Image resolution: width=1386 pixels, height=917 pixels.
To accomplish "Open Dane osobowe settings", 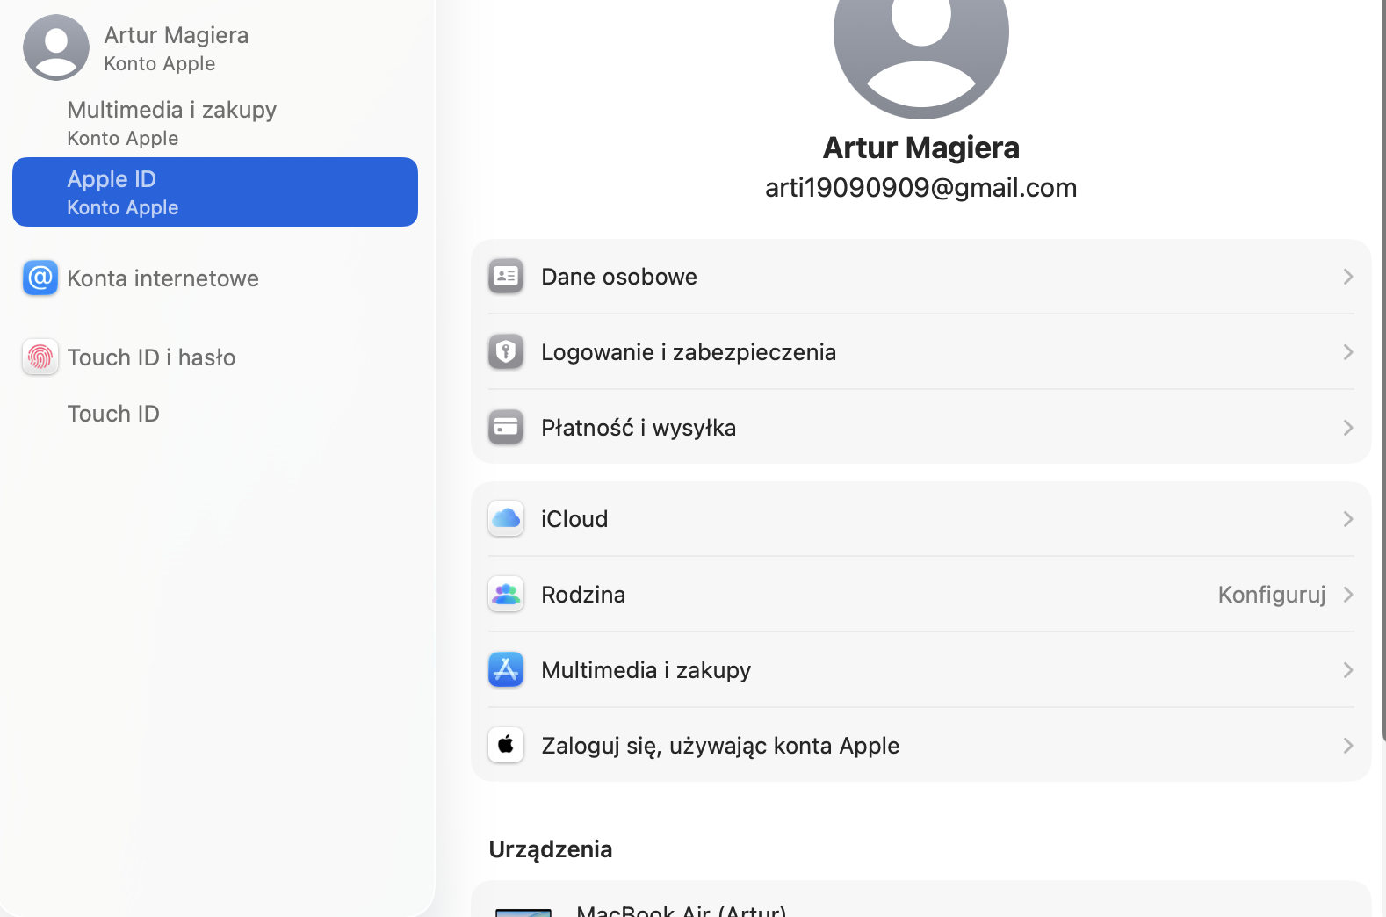I will (x=920, y=277).
